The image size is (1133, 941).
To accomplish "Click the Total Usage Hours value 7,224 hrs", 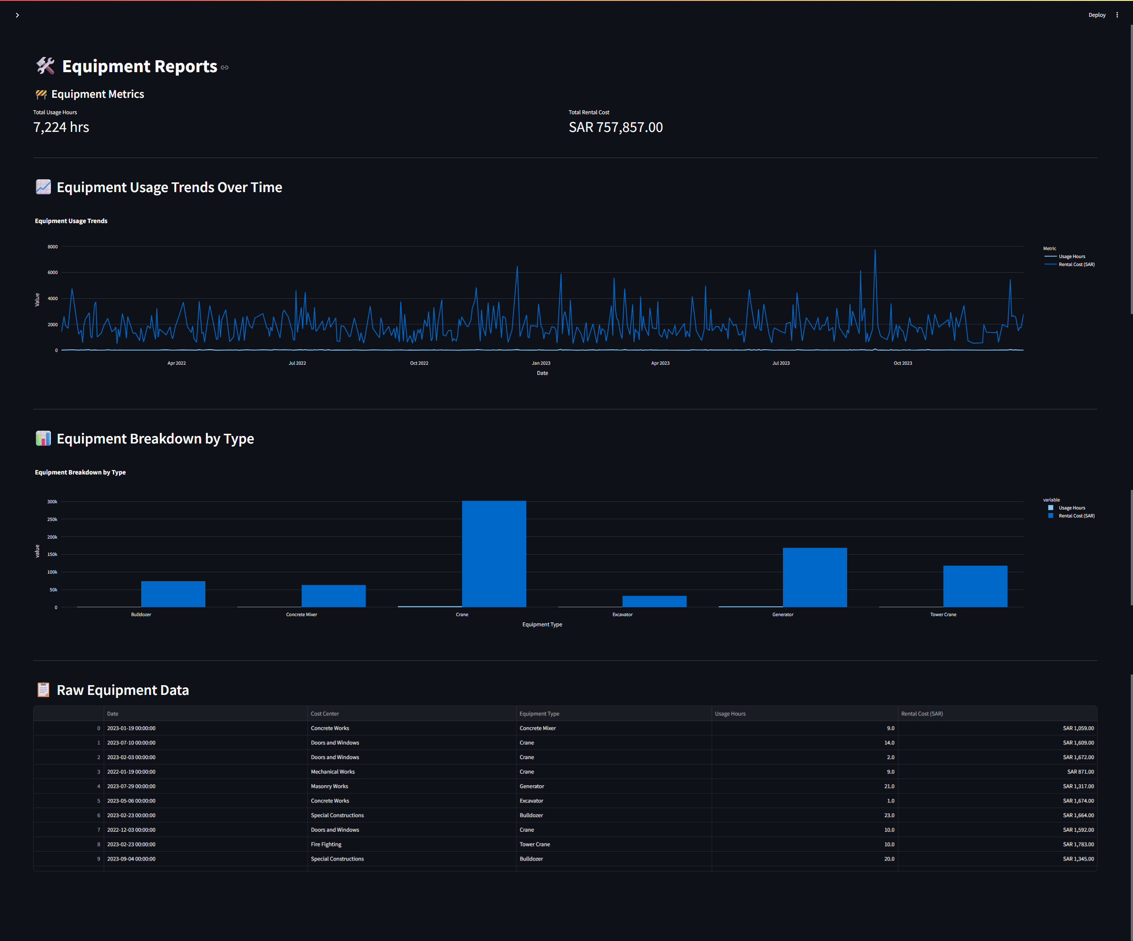I will coord(61,127).
